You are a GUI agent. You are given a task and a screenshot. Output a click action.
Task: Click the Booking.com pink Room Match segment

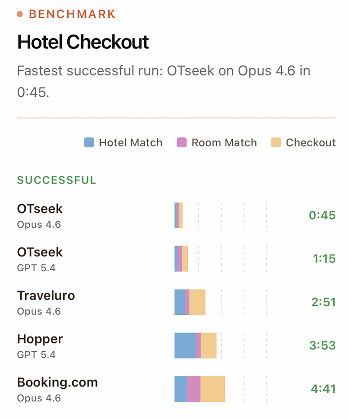pyautogui.click(x=194, y=389)
